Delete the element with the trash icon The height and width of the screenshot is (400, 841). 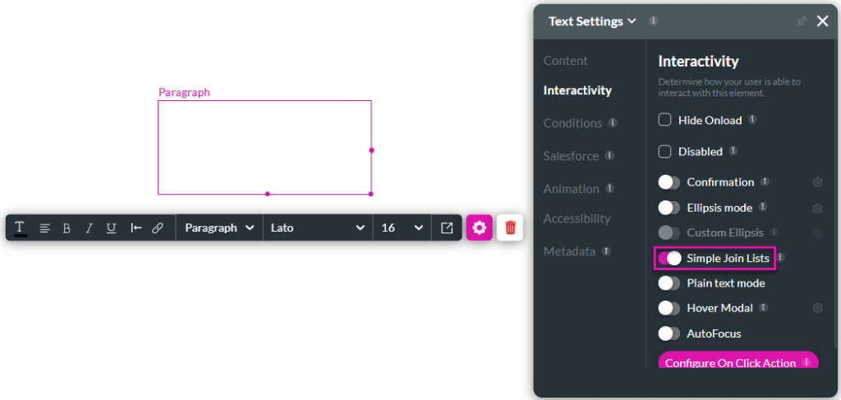(510, 228)
